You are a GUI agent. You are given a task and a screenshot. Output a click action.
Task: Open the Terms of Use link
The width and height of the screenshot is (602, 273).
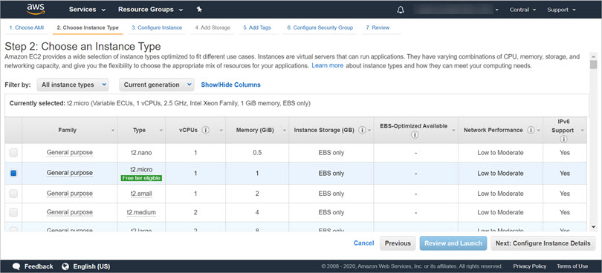tap(572, 266)
